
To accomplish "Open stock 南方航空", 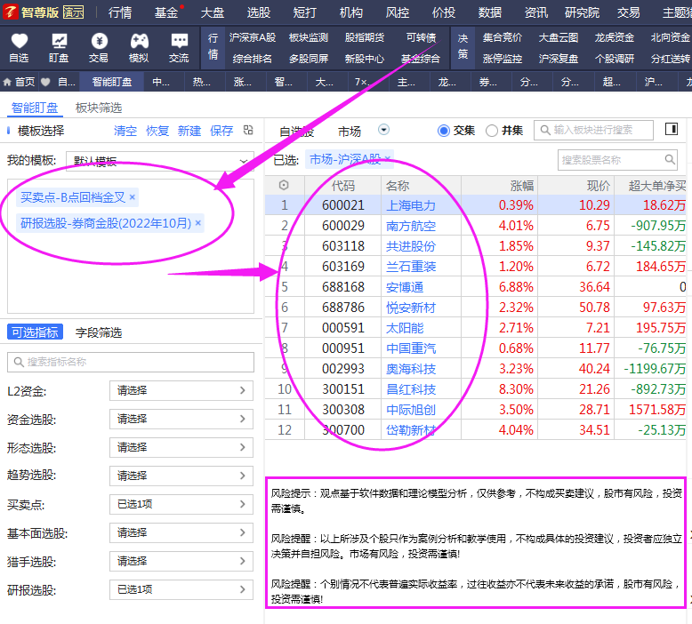I will click(x=411, y=226).
